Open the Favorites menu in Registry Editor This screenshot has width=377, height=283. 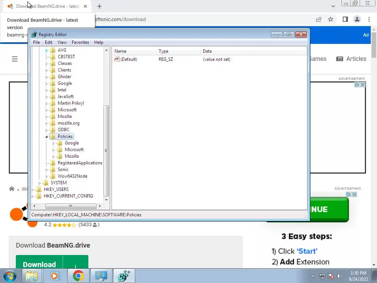pos(80,42)
